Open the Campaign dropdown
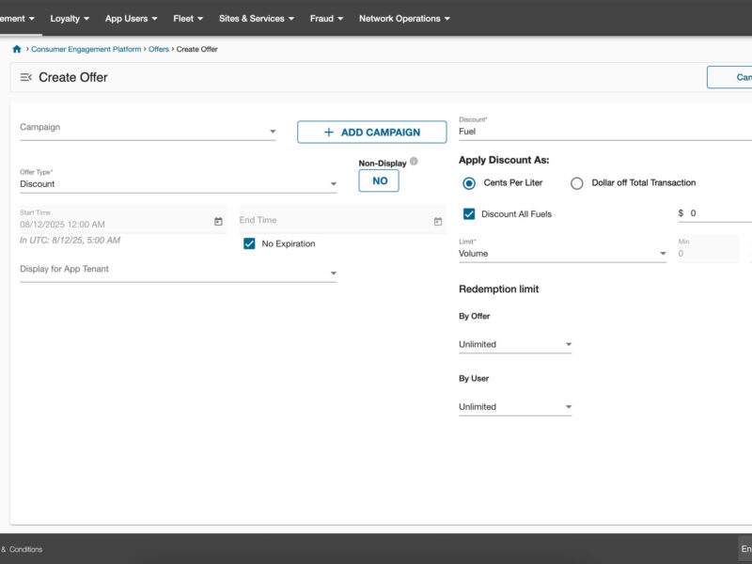This screenshot has height=564, width=752. pyautogui.click(x=273, y=129)
